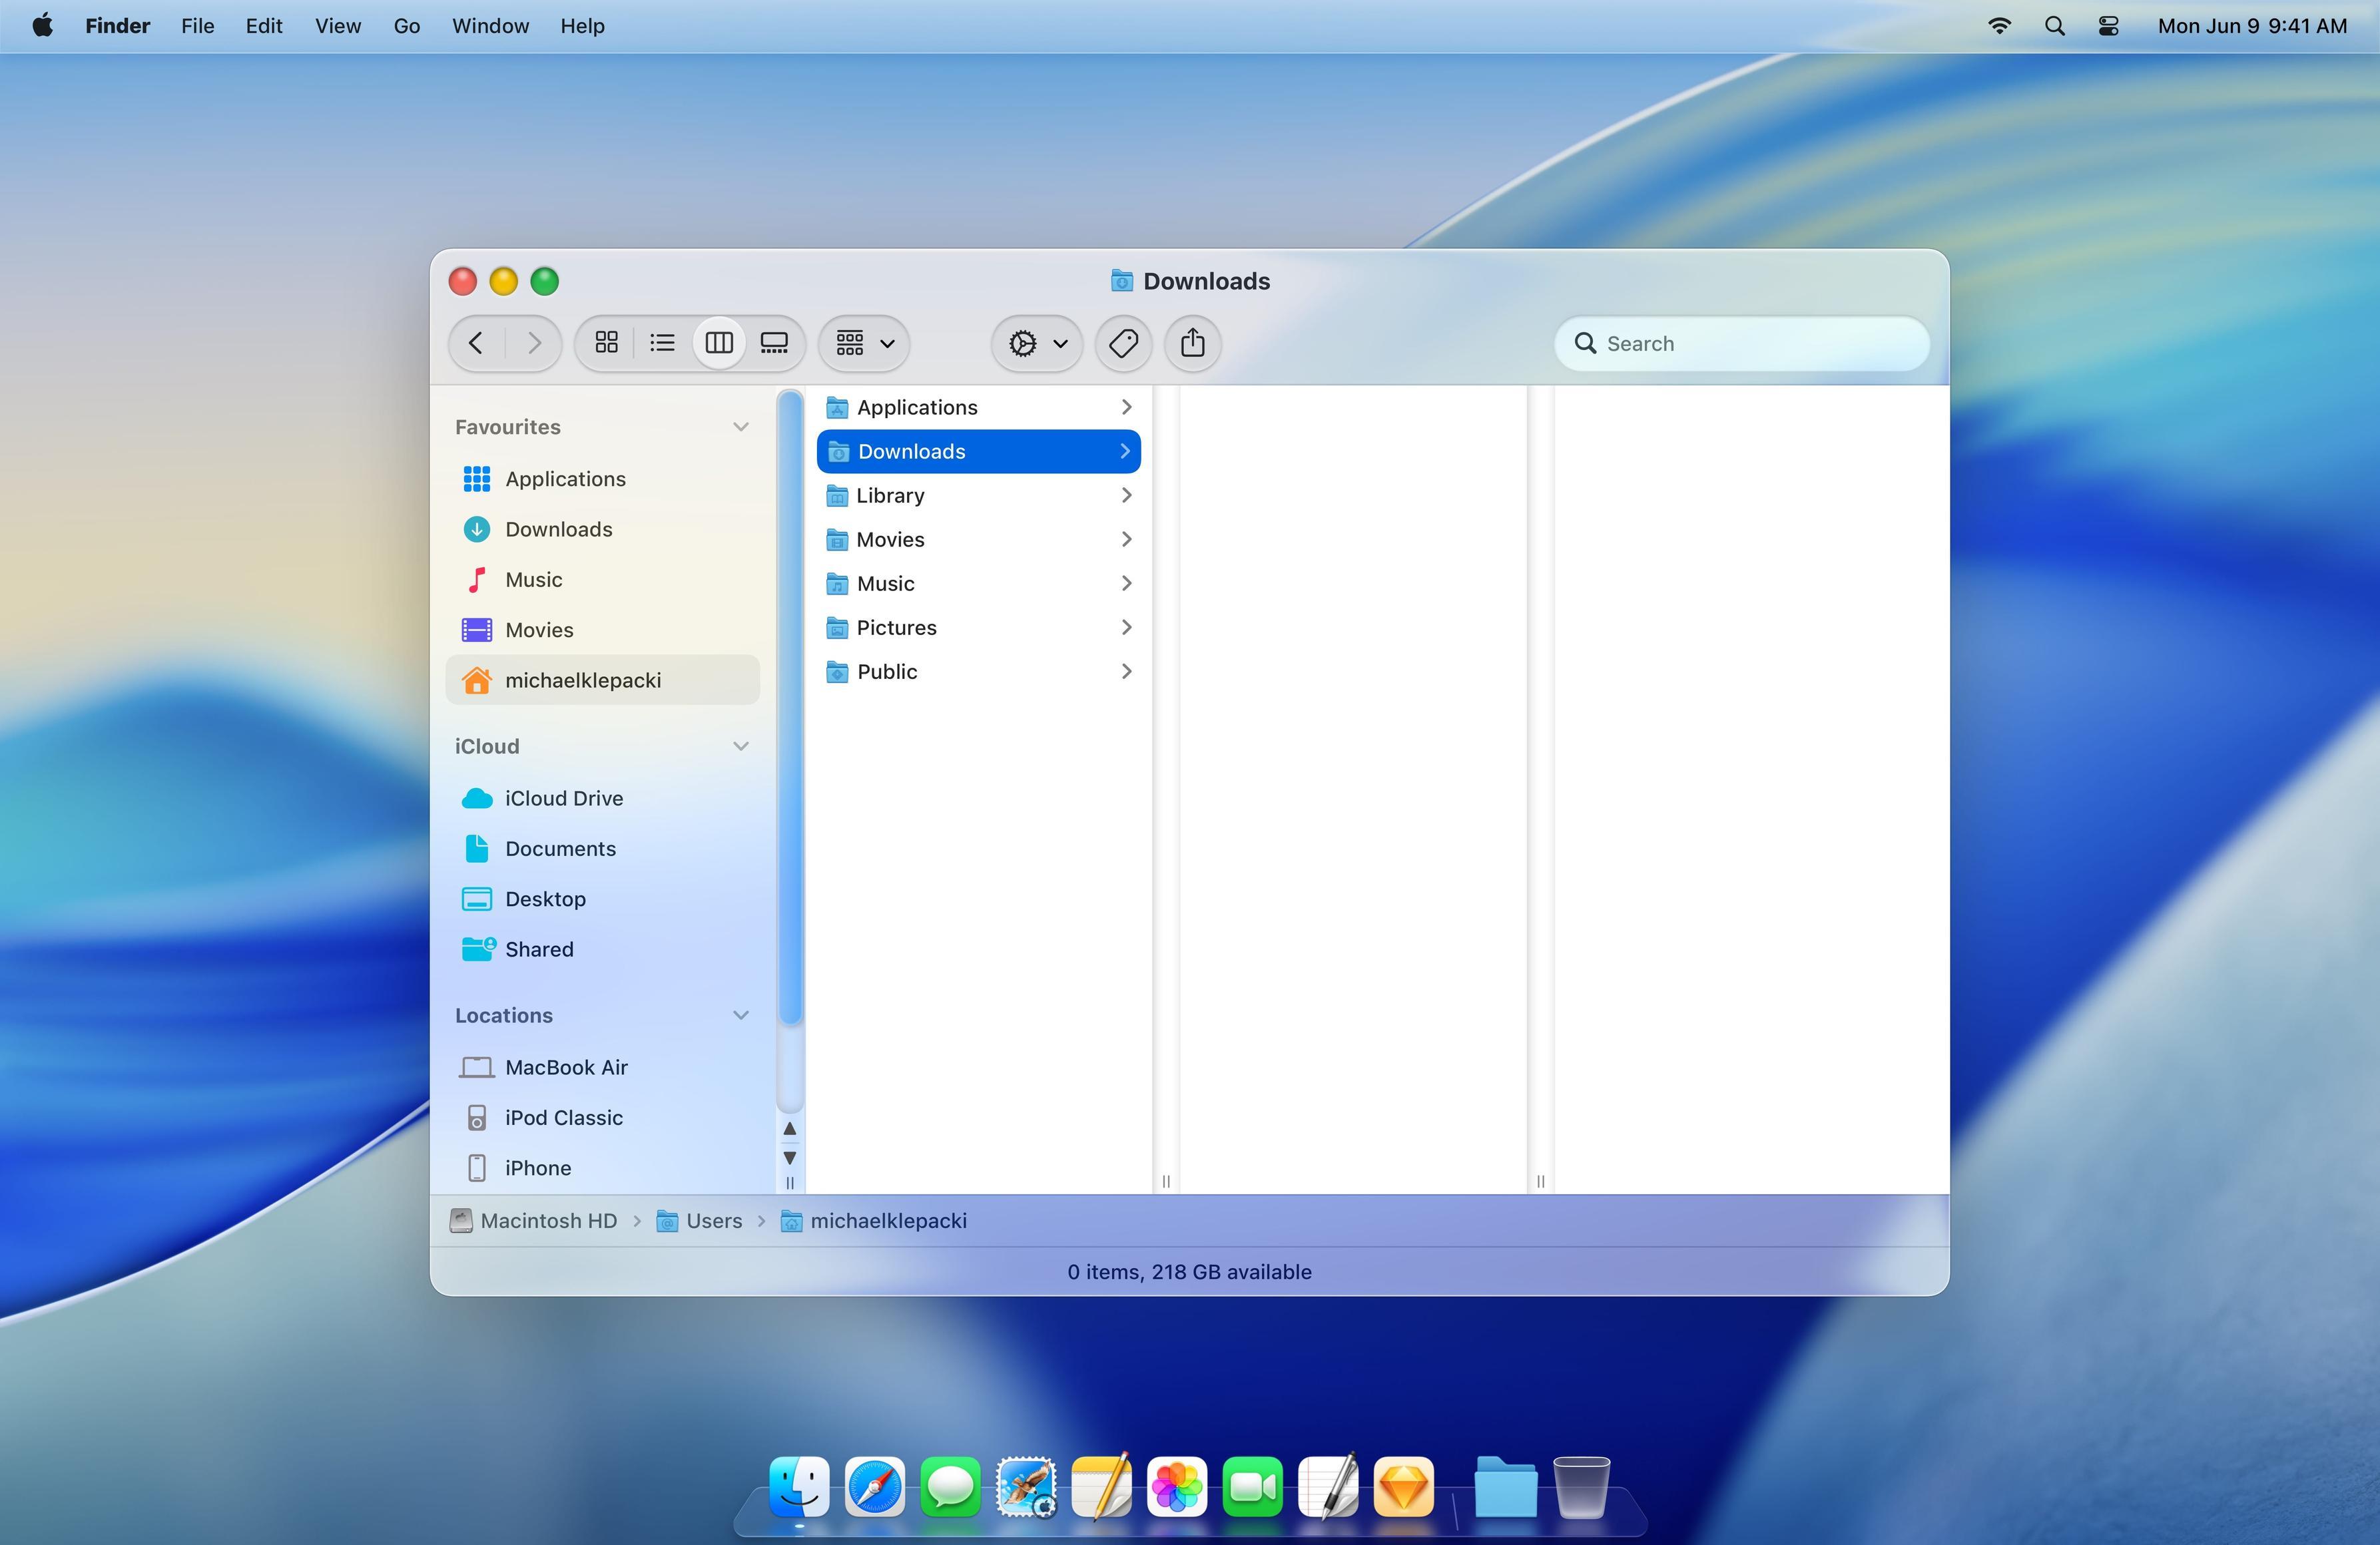Screen dimensions: 2380x1545
Task: Select iPhone under Locations
Action: pyautogui.click(x=602, y=1168)
